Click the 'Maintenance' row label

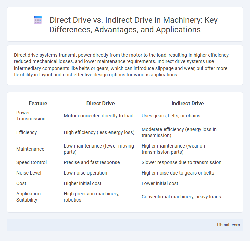[x=38, y=149]
